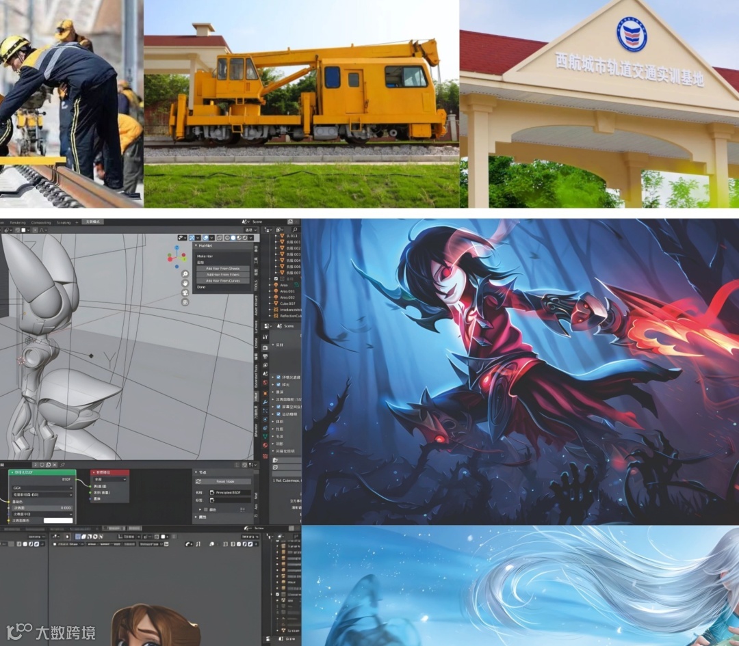
Task: Open the Output properties printer tab icon
Action: 265,356
